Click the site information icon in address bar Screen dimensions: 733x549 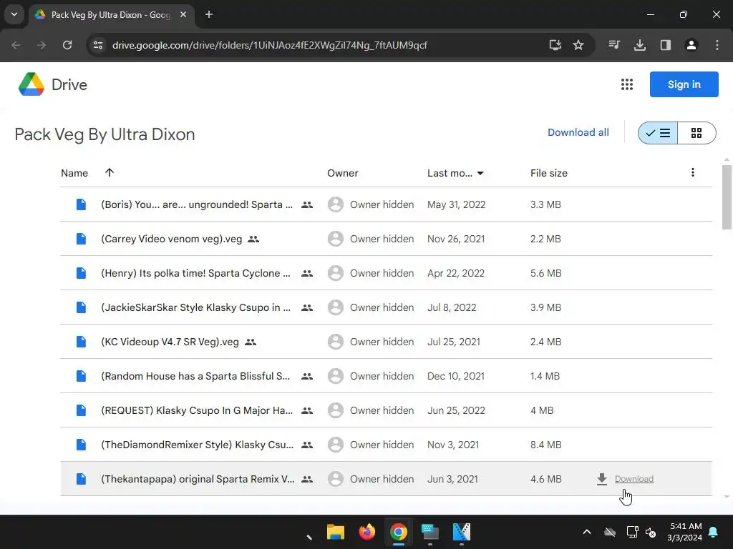click(98, 45)
